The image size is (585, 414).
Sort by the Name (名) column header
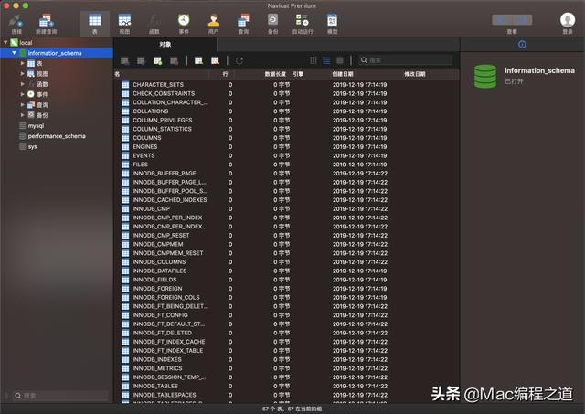[161, 74]
